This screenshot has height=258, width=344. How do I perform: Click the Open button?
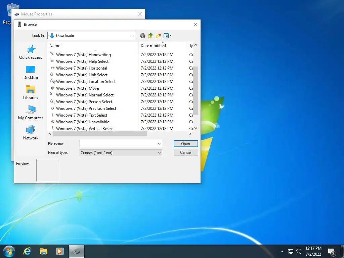185,144
